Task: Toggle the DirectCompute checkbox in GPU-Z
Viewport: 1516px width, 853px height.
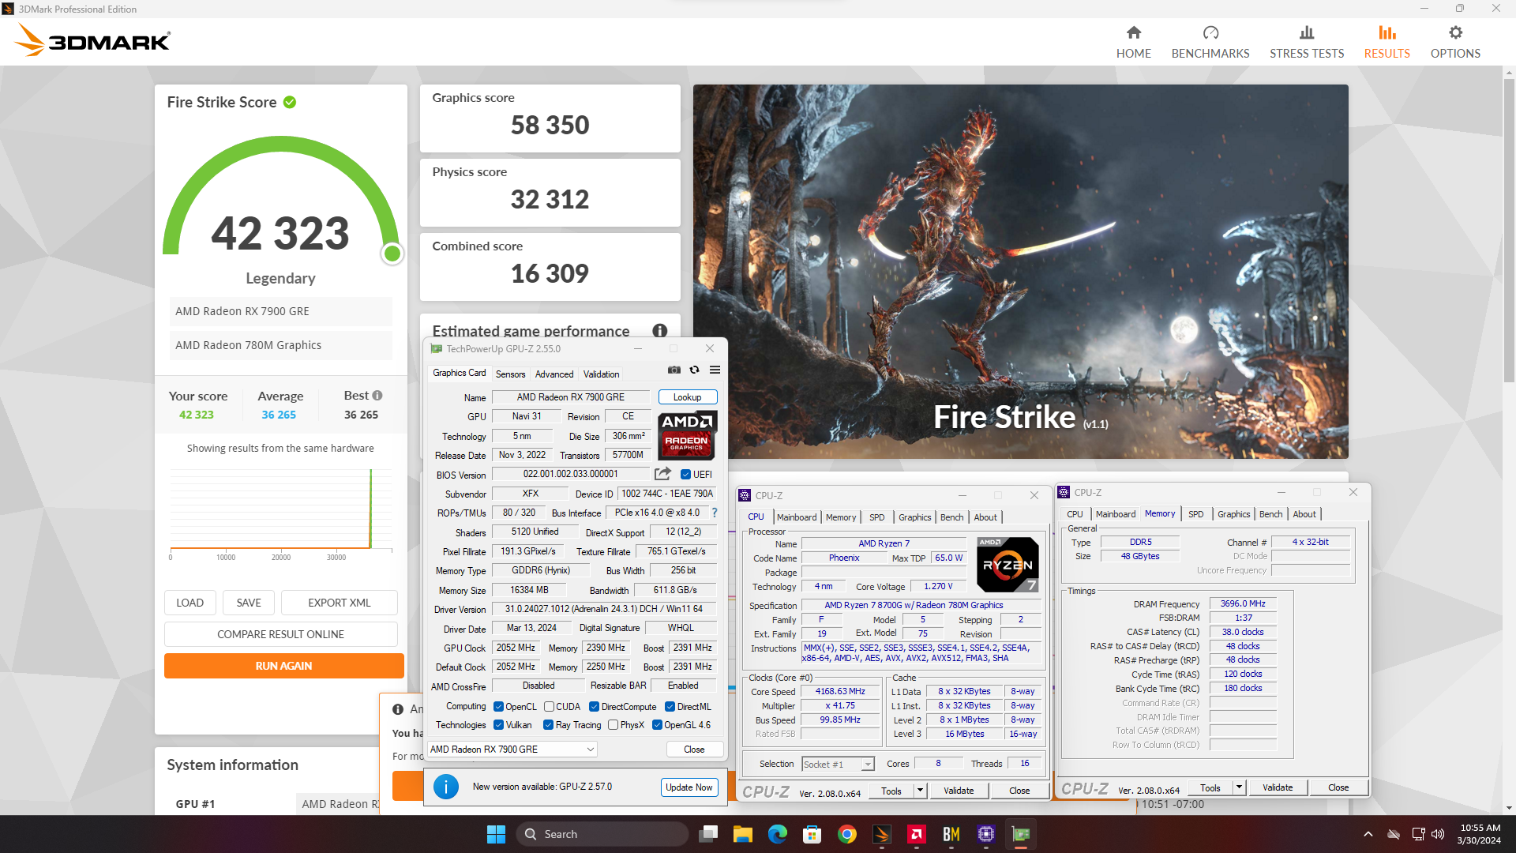Action: [x=594, y=707]
